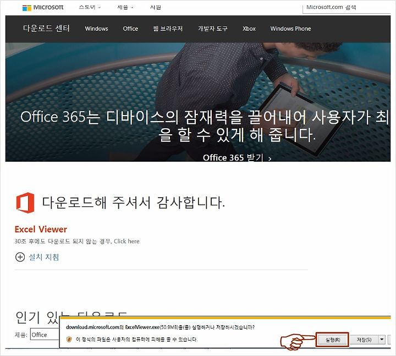Viewport: 396px width, 356px height.
Task: Select the Windows nav tab
Action: coord(96,29)
